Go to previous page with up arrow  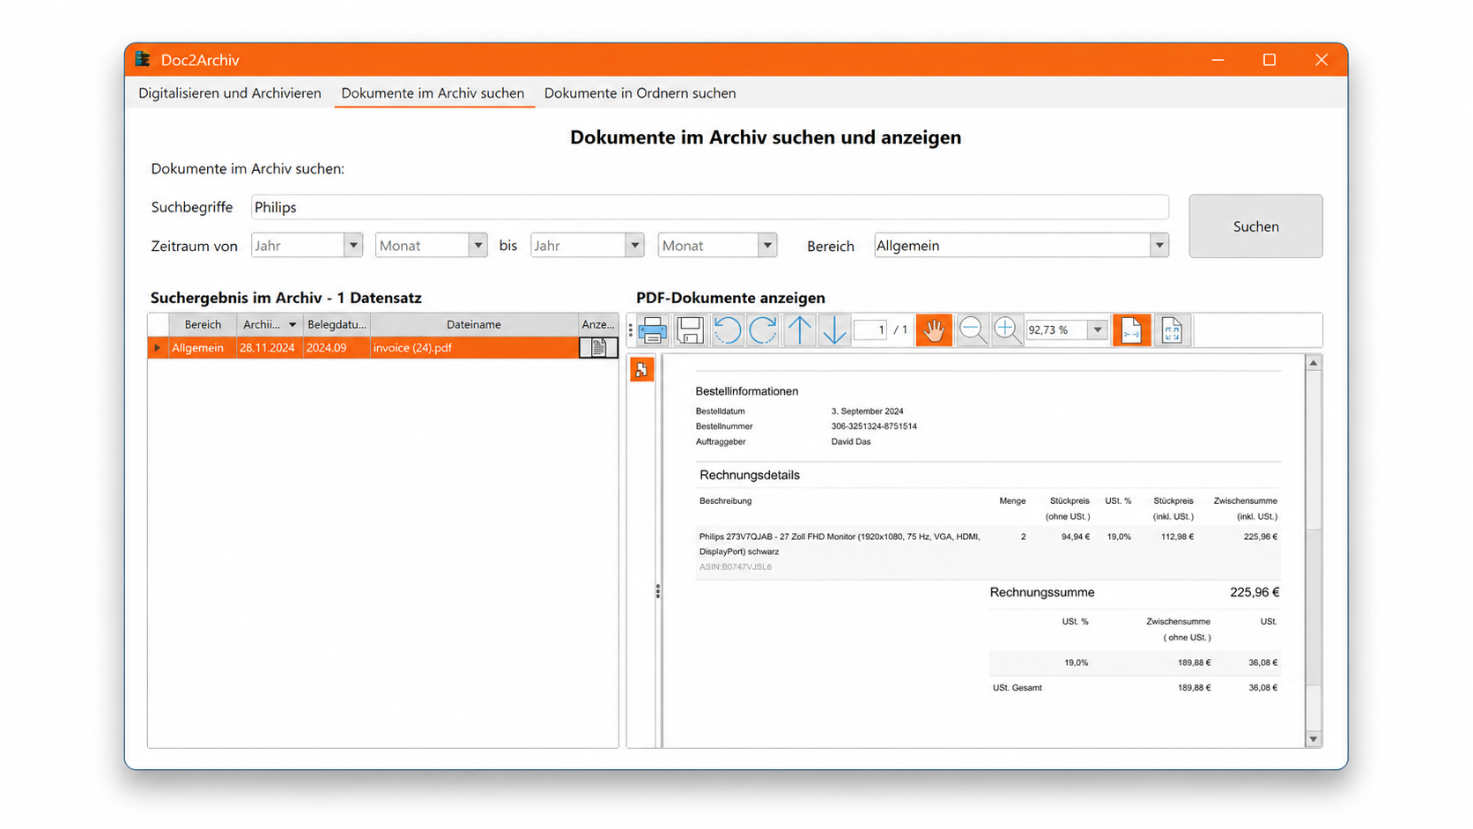coord(799,330)
